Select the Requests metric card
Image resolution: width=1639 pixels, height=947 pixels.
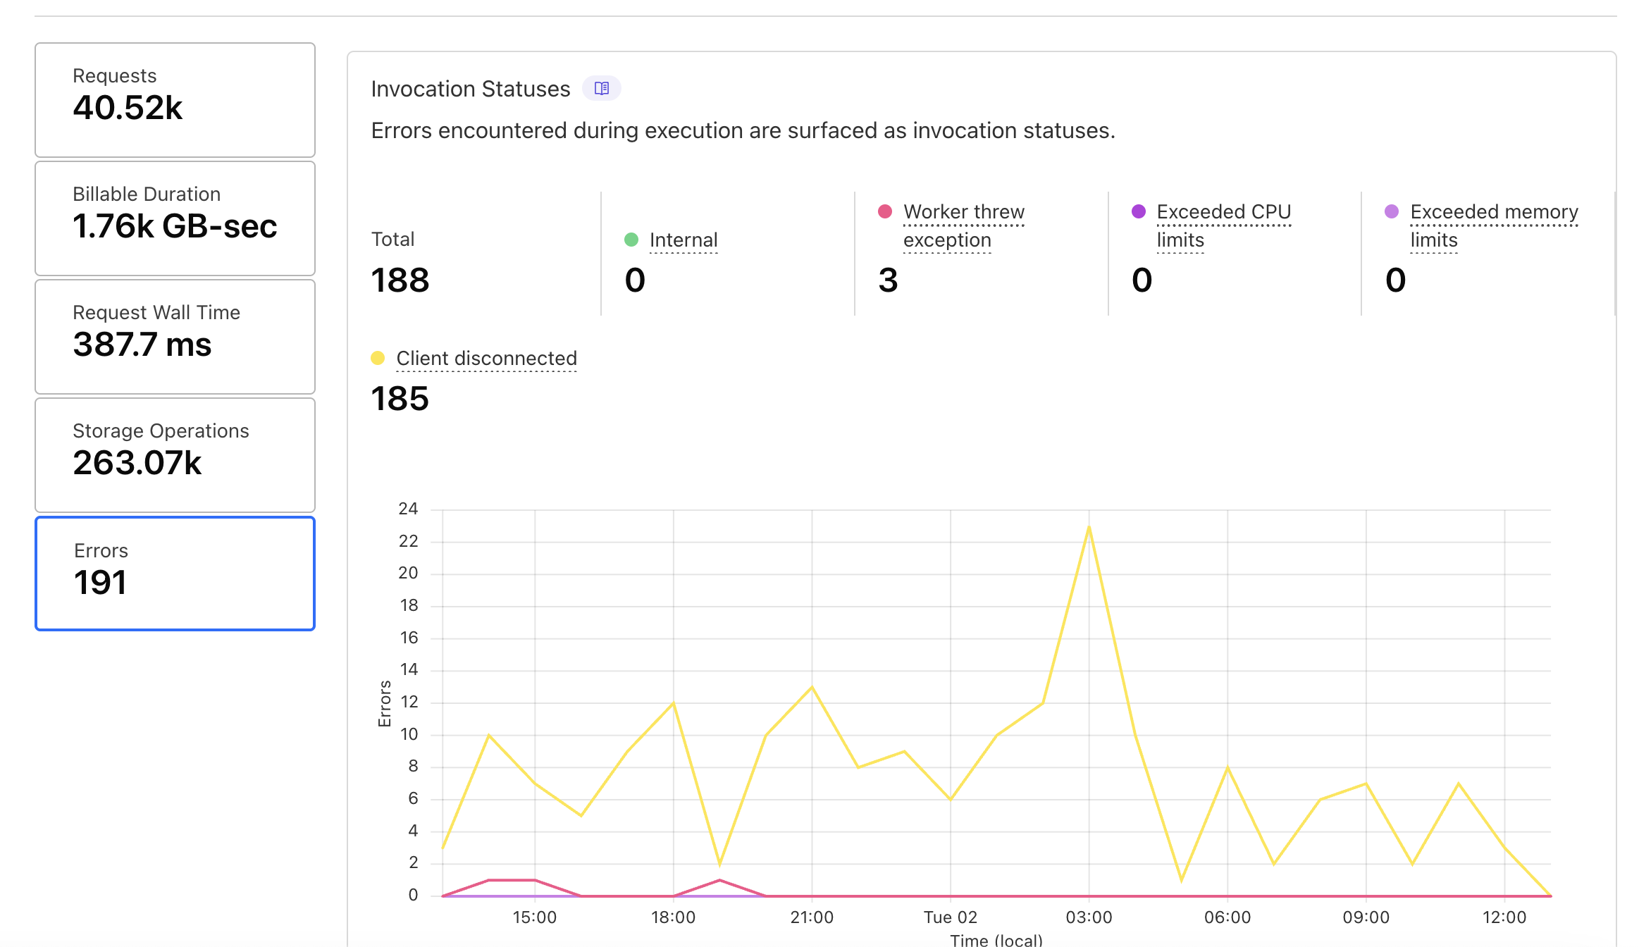(175, 99)
